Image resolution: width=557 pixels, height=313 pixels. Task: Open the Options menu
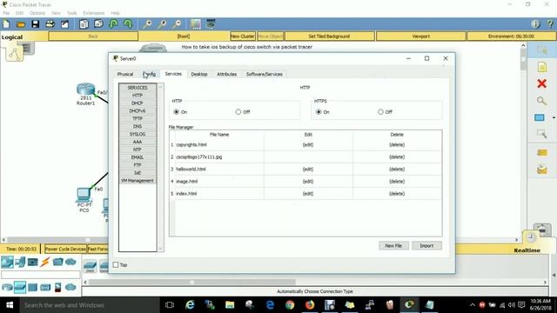point(37,13)
